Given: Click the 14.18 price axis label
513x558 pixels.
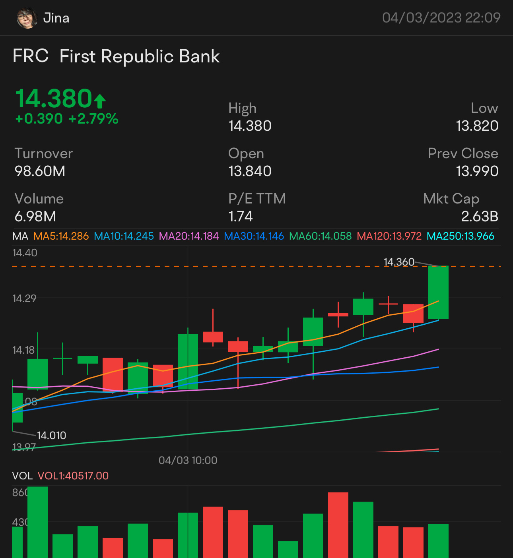Looking at the screenshot, I should point(23,350).
